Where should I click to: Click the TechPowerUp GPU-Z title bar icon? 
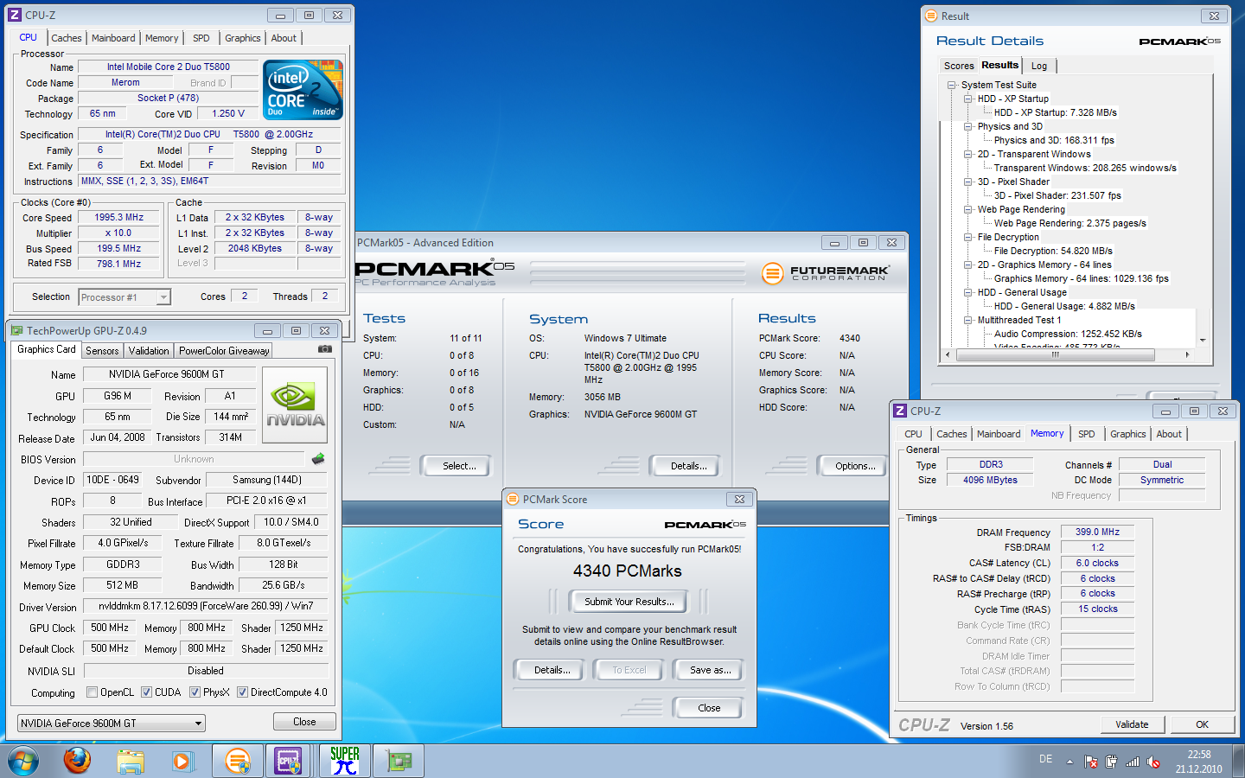(x=16, y=330)
